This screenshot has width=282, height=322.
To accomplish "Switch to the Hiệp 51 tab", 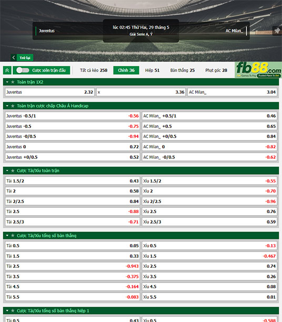I will (152, 71).
